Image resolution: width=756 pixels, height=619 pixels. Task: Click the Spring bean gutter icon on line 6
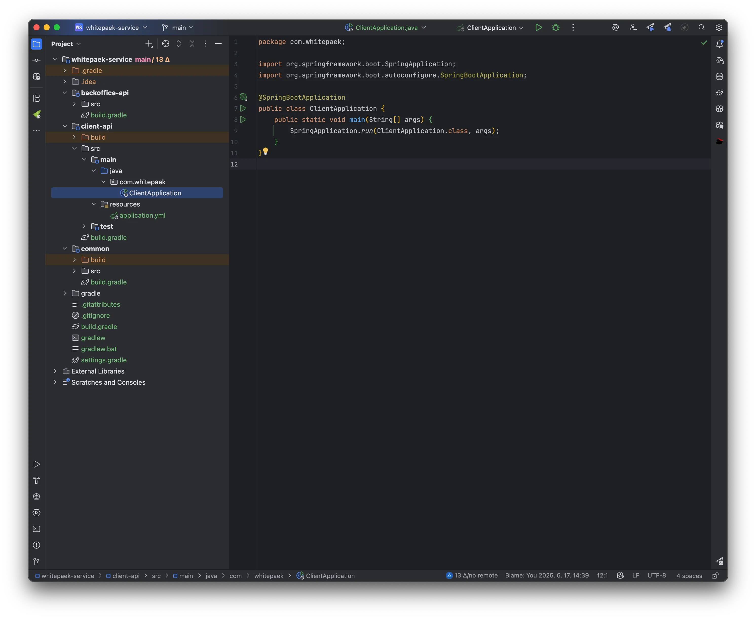coord(243,97)
